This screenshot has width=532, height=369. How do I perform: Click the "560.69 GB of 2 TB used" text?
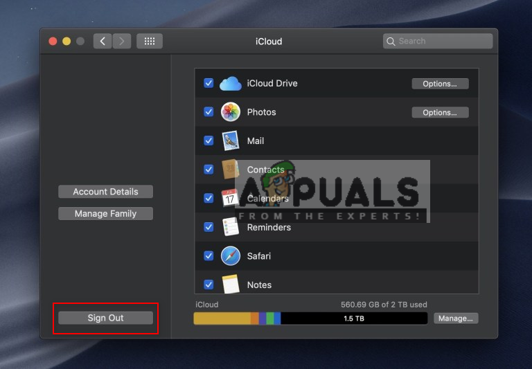[384, 305]
